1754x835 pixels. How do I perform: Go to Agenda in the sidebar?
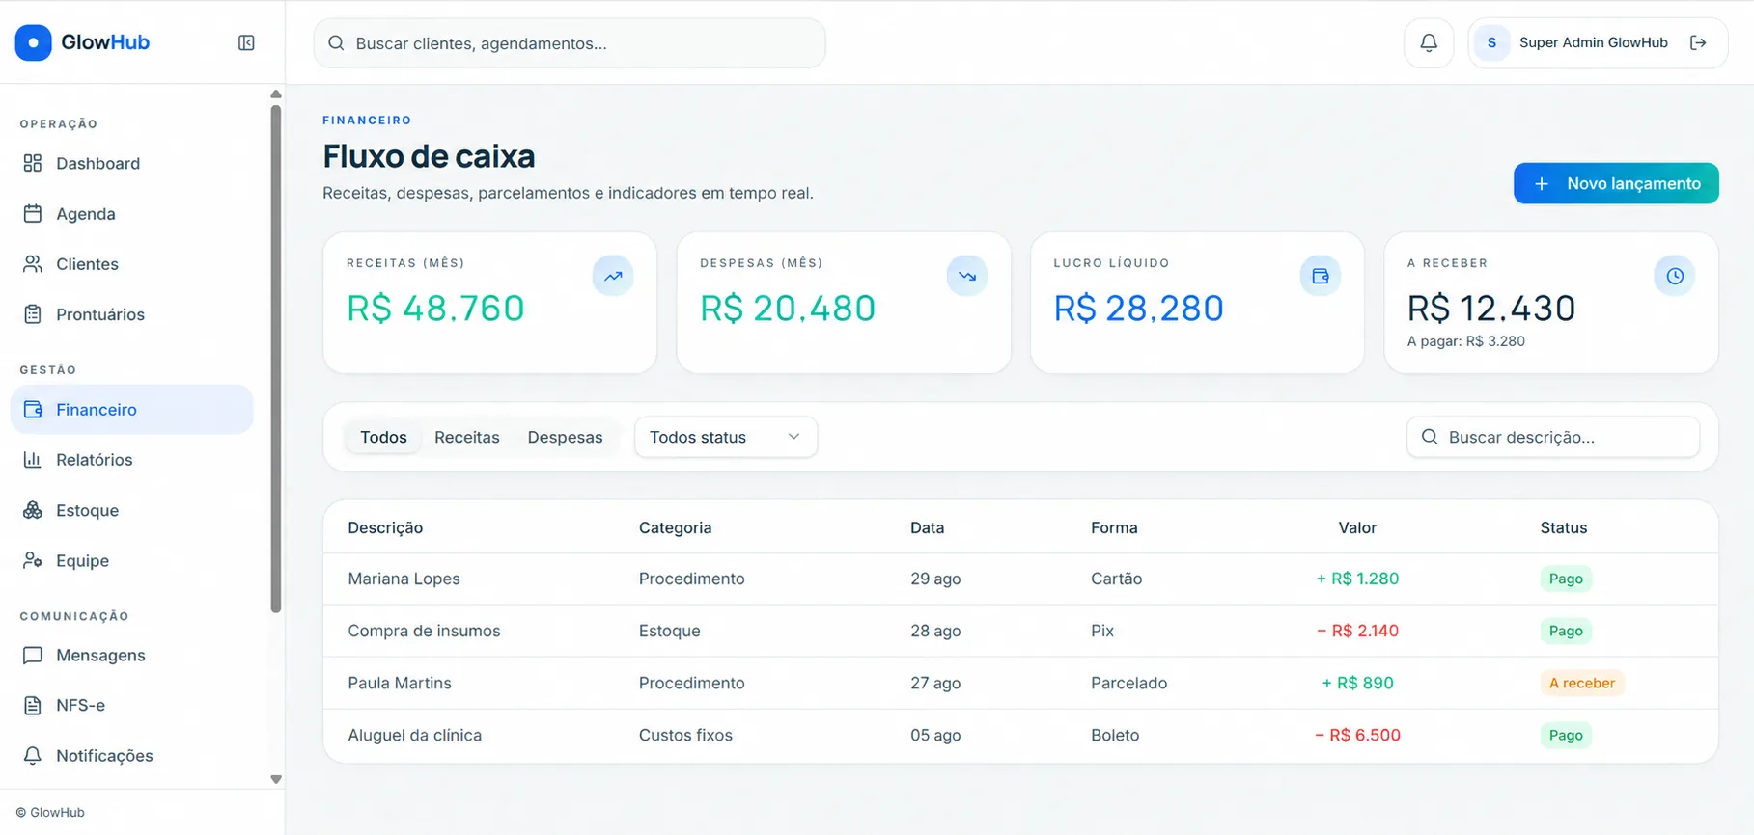click(x=132, y=214)
